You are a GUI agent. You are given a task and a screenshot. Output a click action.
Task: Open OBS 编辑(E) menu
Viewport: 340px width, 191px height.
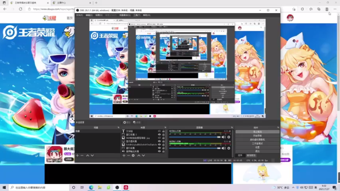(x=89, y=15)
